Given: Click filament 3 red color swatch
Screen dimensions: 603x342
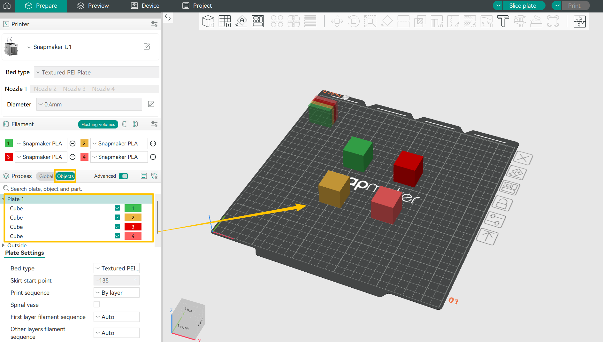Looking at the screenshot, I should pos(9,157).
